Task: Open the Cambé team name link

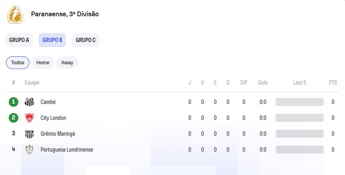Action: [x=48, y=102]
